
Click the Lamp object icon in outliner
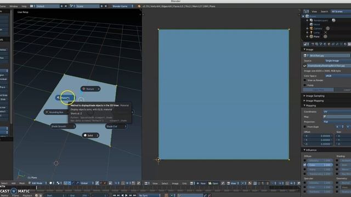pos(311,33)
